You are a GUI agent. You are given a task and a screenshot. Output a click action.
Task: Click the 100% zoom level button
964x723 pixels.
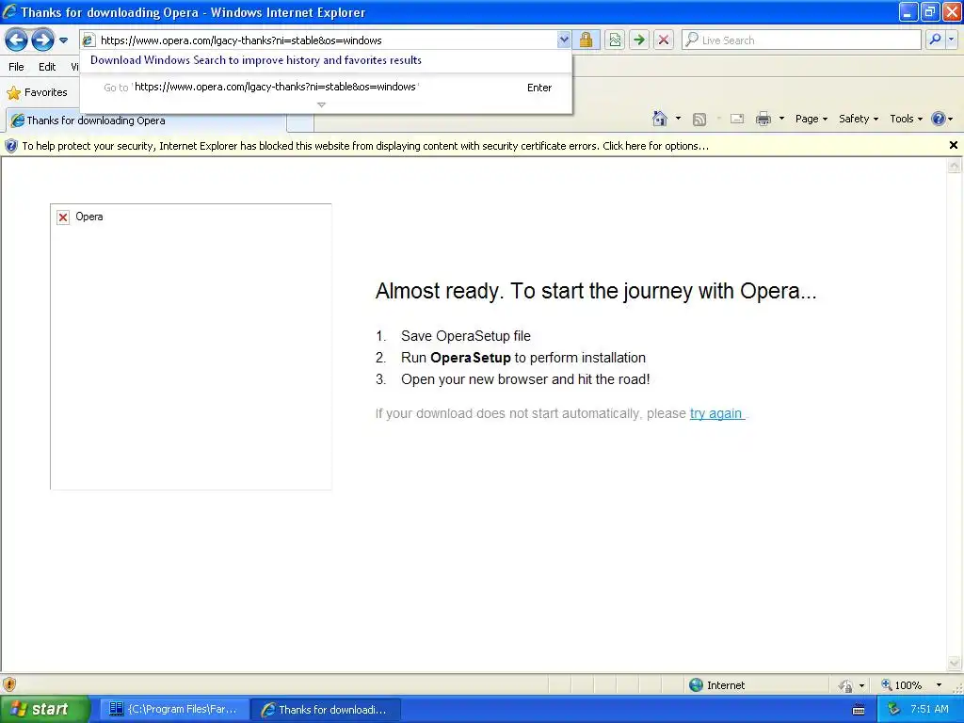[x=902, y=685]
